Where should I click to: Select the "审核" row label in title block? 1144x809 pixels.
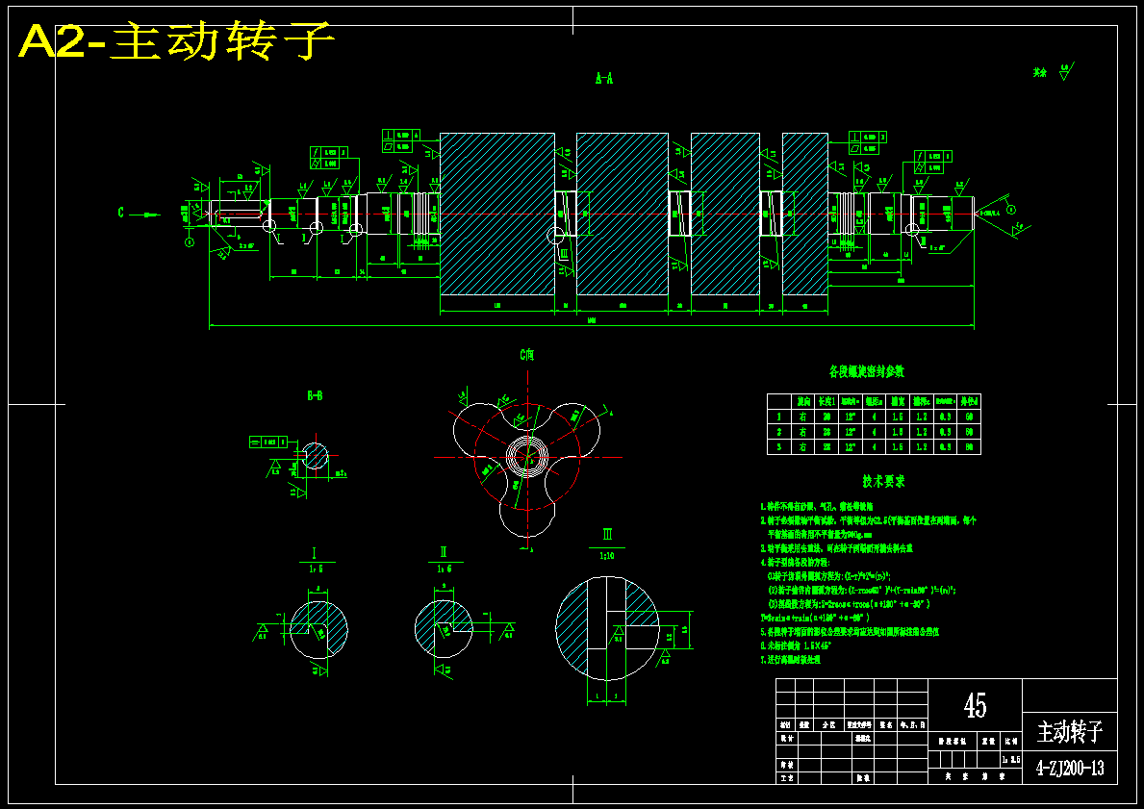click(786, 765)
